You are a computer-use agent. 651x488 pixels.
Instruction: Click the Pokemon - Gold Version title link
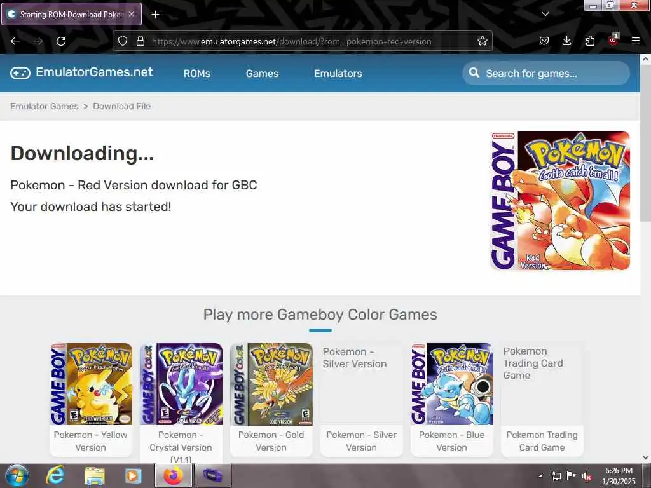pyautogui.click(x=271, y=441)
